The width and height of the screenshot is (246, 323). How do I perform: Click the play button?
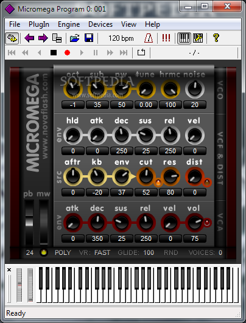(82, 53)
